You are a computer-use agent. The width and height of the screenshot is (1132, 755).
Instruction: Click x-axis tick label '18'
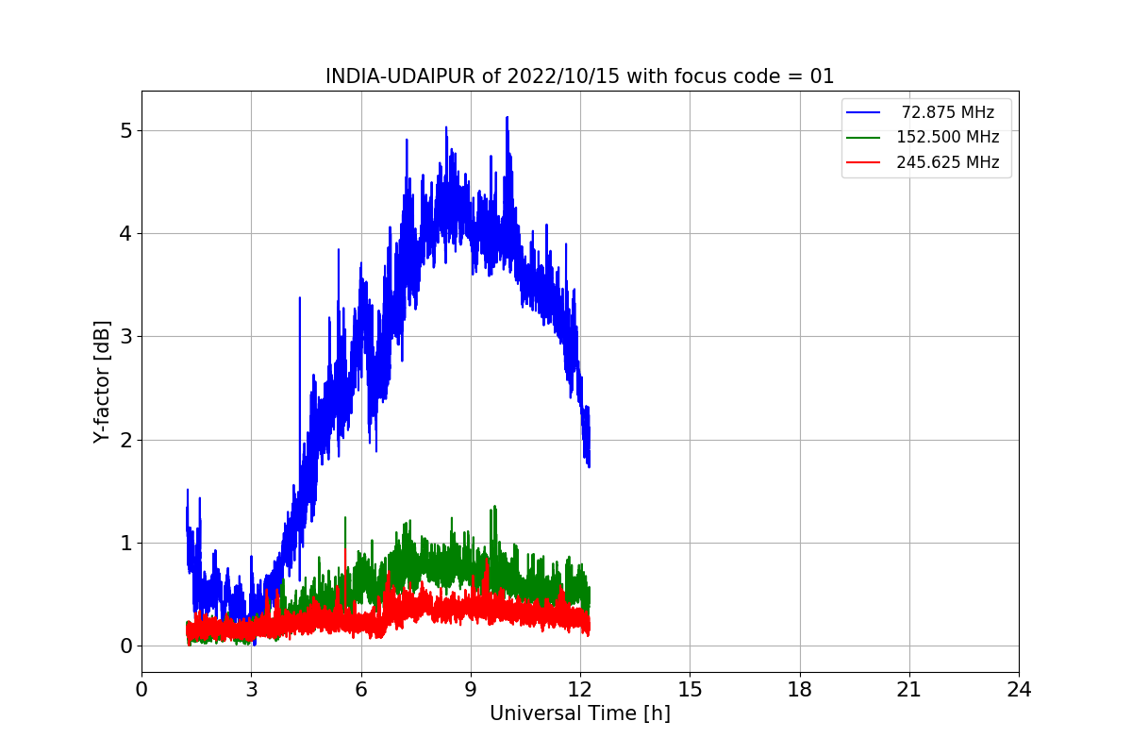(800, 690)
